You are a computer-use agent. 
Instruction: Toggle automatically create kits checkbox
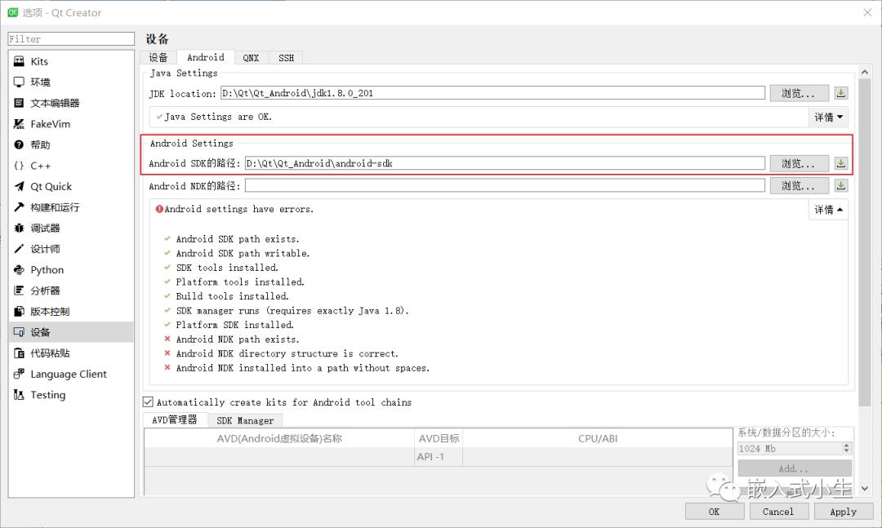(x=148, y=402)
